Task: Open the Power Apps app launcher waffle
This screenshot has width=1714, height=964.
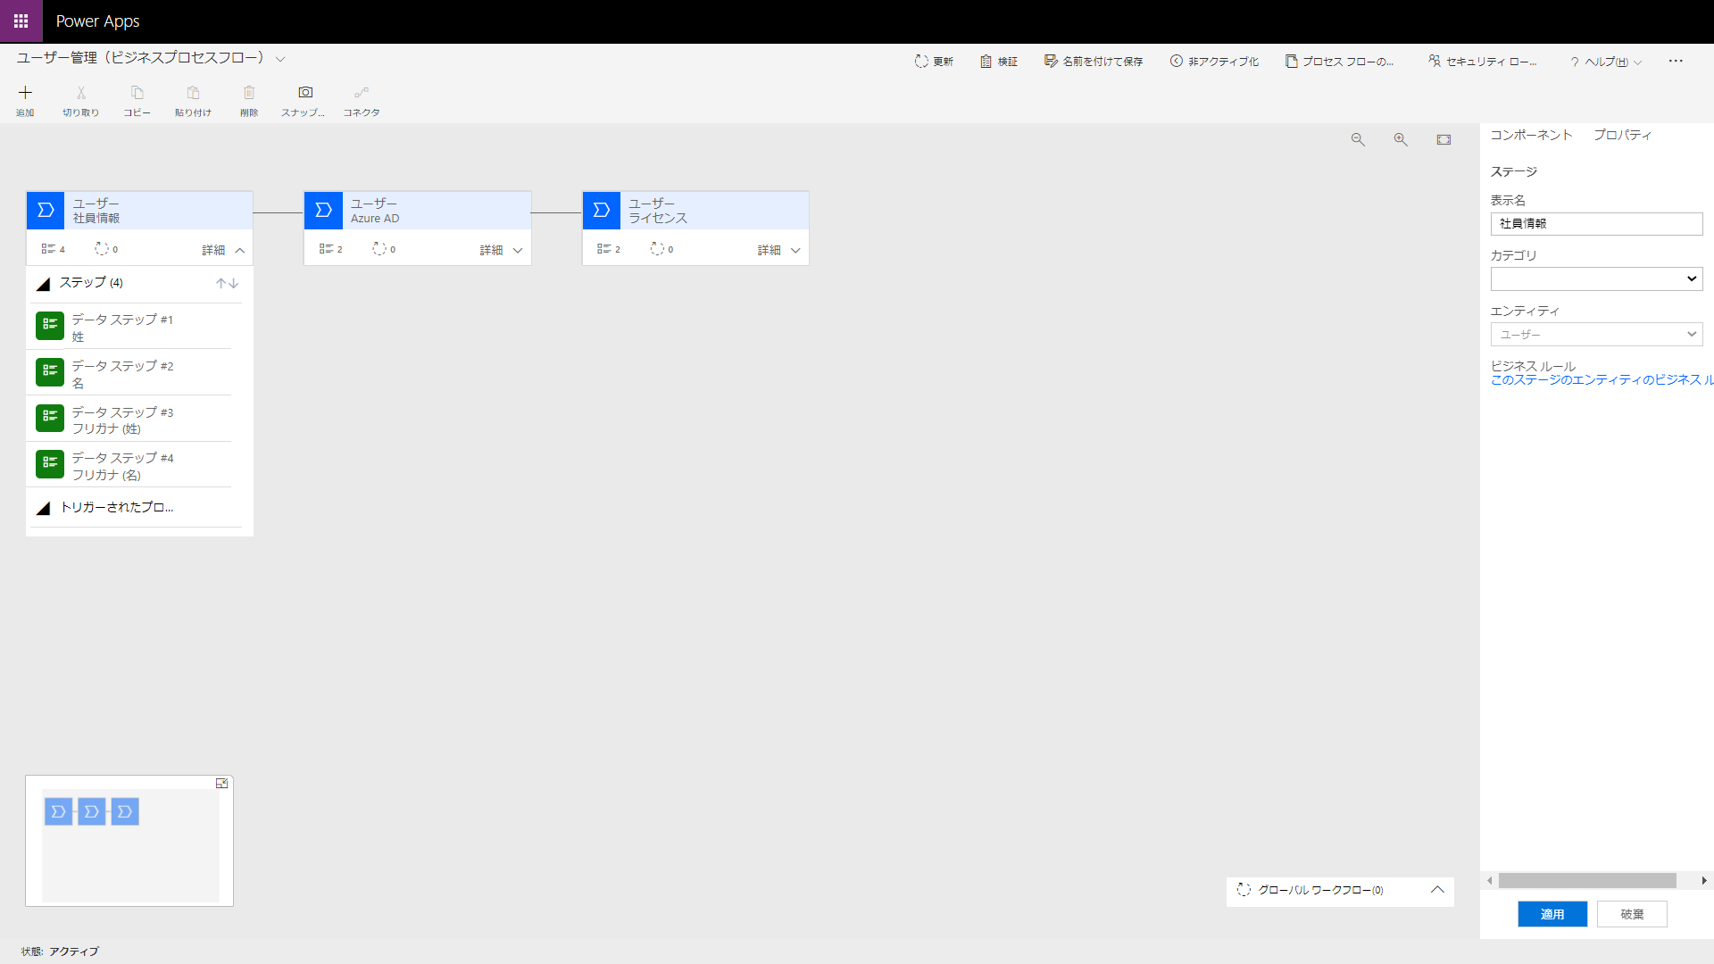Action: 21,21
